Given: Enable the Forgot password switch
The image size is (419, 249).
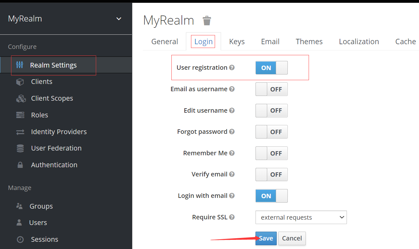Looking at the screenshot, I should 272,132.
